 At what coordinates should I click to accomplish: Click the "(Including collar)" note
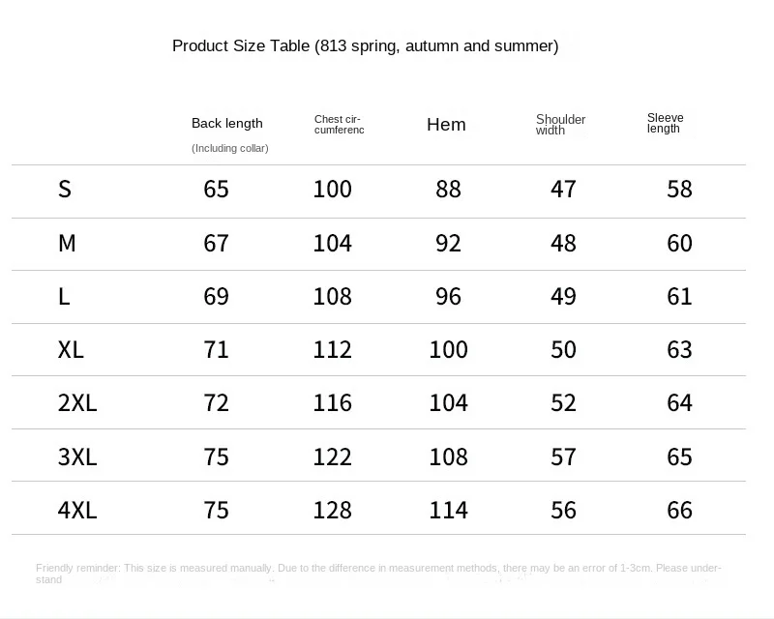pos(229,148)
